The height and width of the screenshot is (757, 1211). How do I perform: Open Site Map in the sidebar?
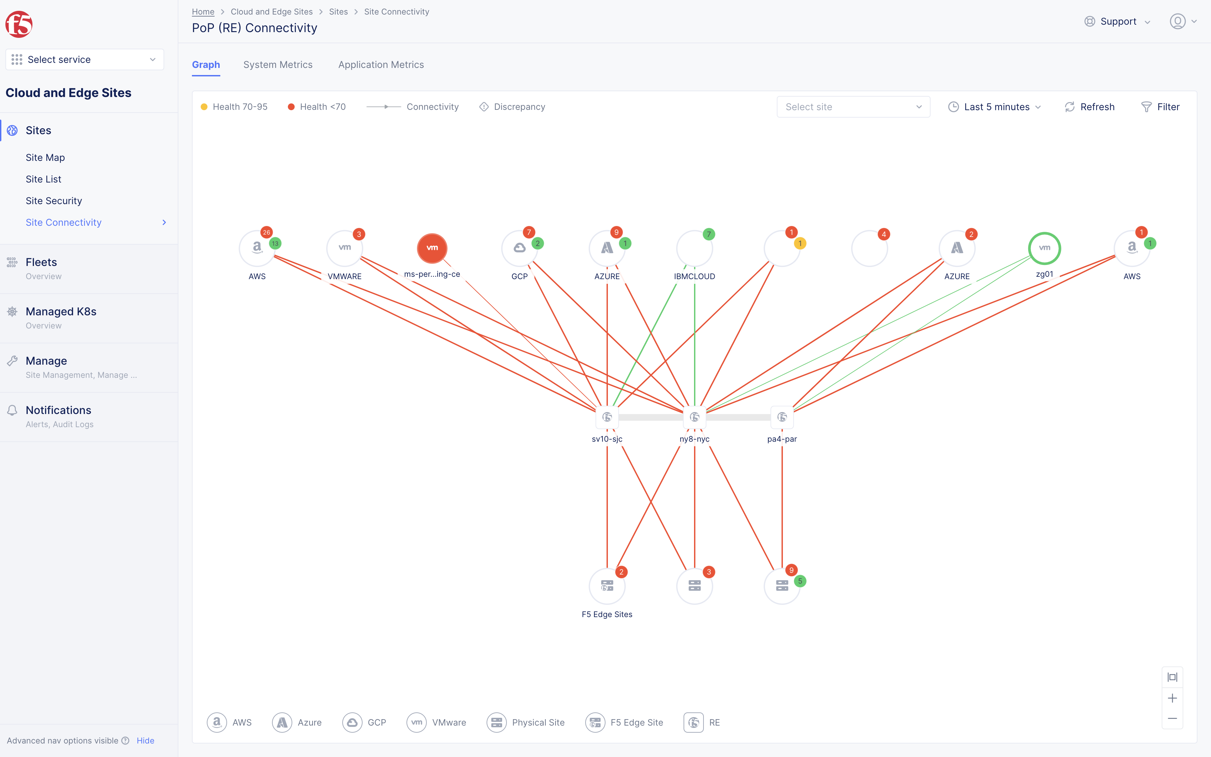tap(45, 158)
